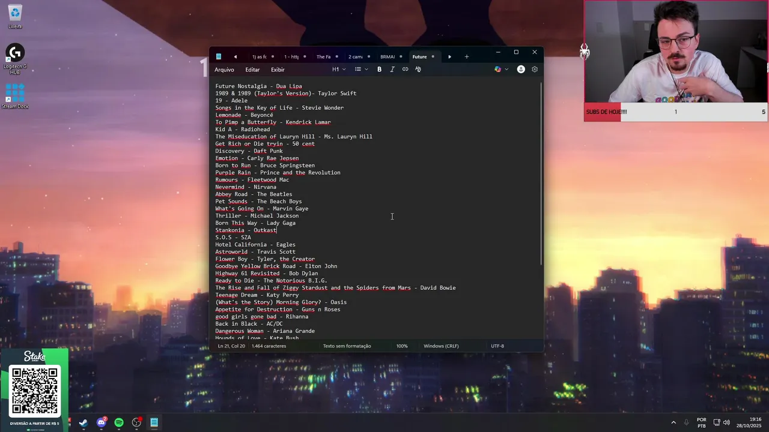Click the '1.464 caracteres' count in status bar
This screenshot has height=432, width=769.
click(269, 346)
